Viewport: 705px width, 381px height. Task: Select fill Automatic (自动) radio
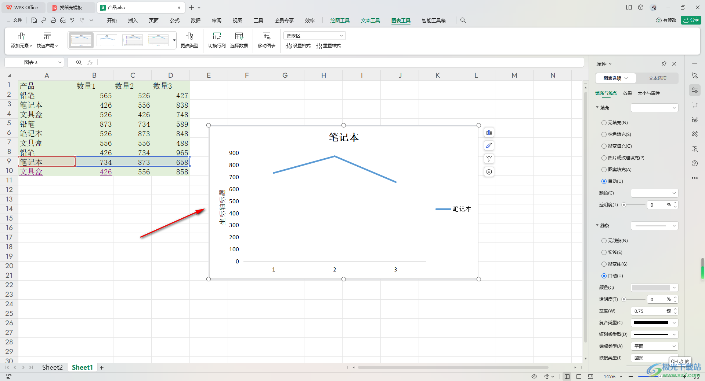(604, 181)
